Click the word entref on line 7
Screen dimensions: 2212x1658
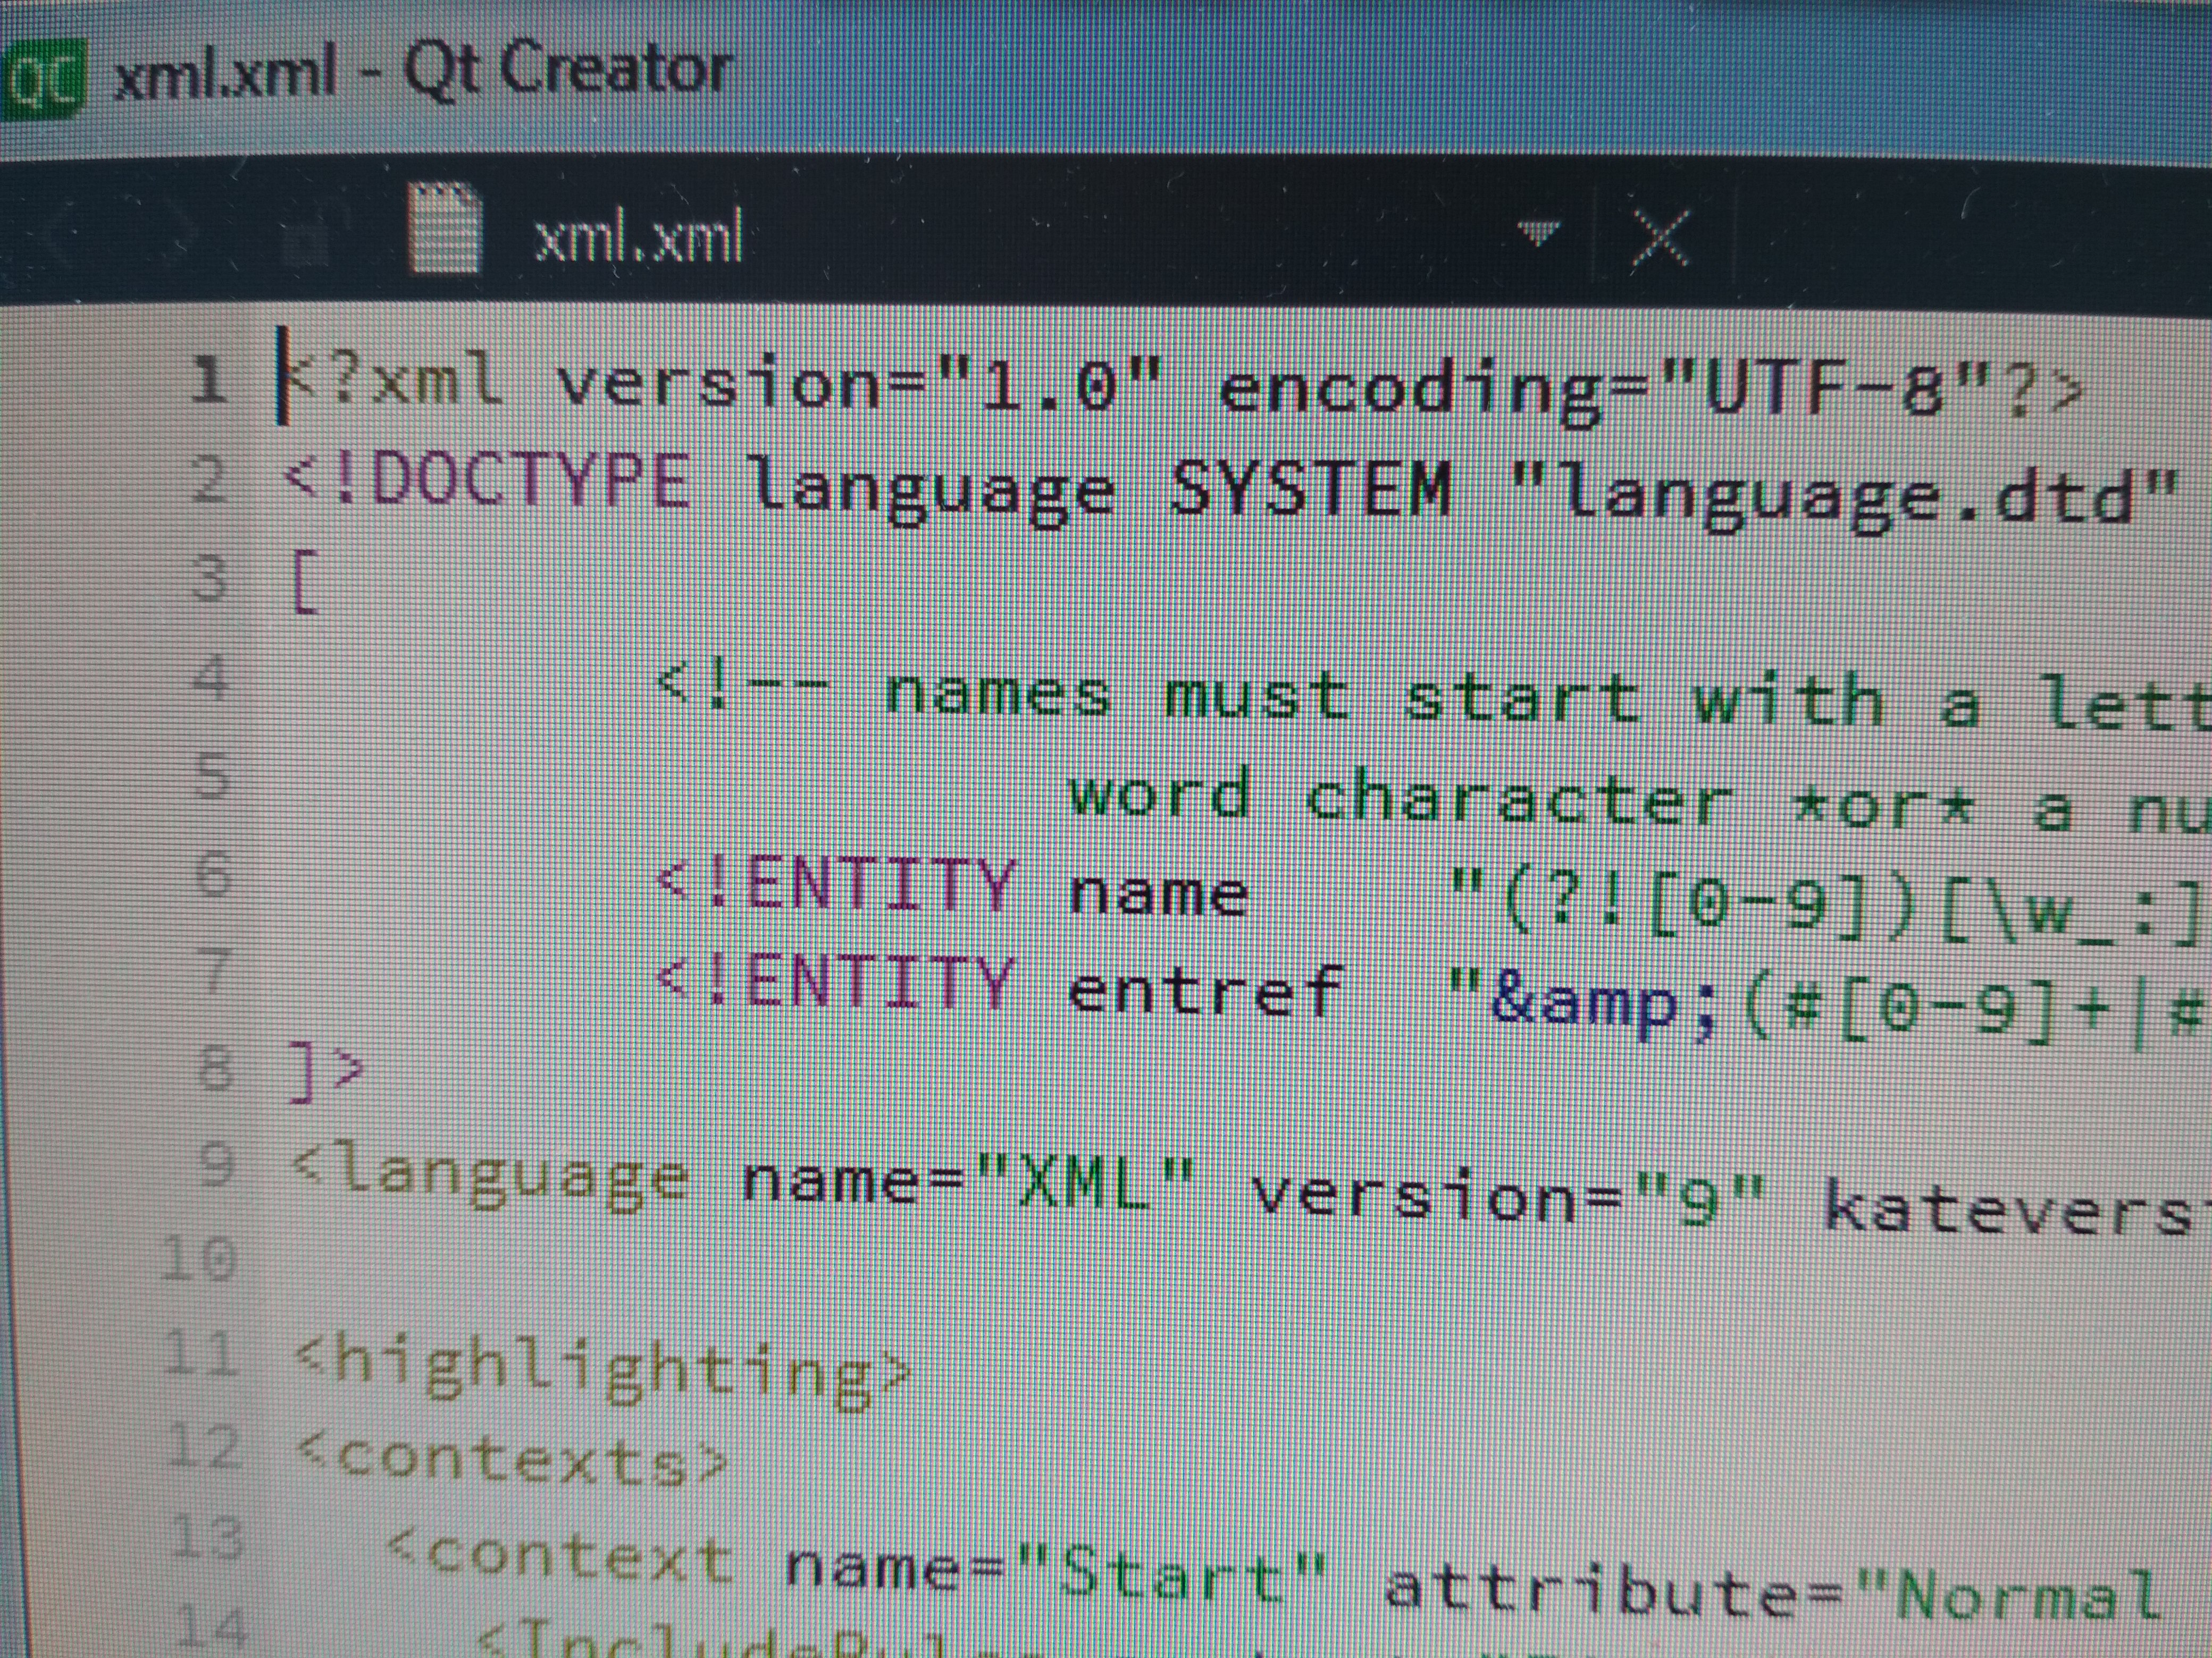pyautogui.click(x=1204, y=991)
